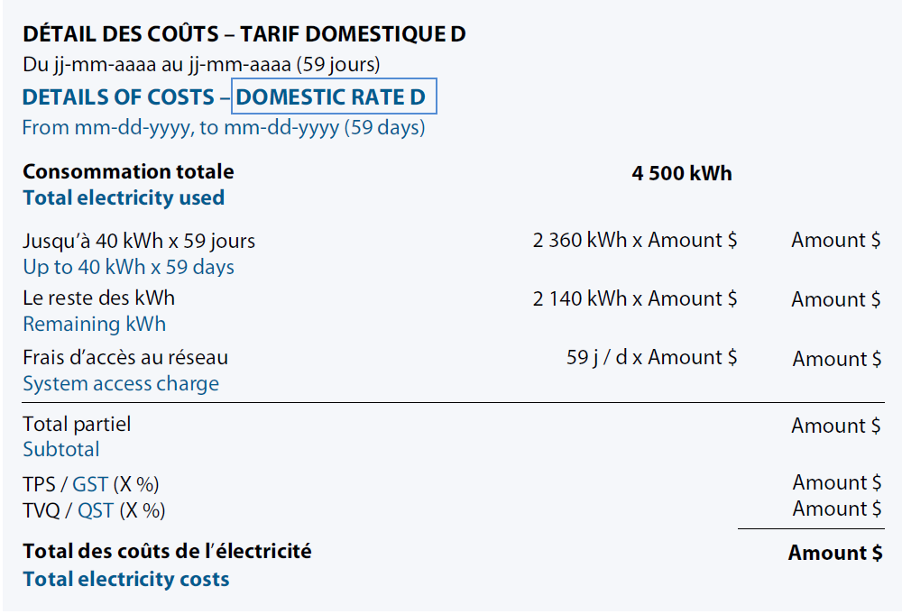The image size is (902, 614).
Task: Click the Subtotal label
Action: 61,449
